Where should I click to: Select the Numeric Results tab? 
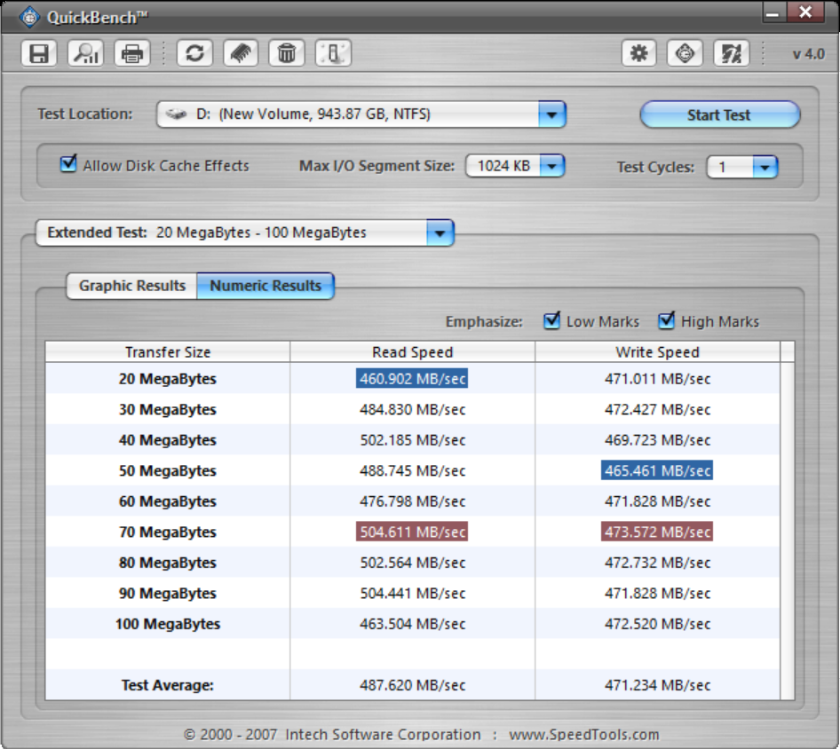(265, 286)
